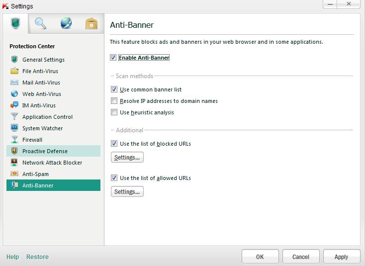Image resolution: width=365 pixels, height=266 pixels.
Task: Enable Resolve IP addresses to domain names
Action: tap(114, 101)
